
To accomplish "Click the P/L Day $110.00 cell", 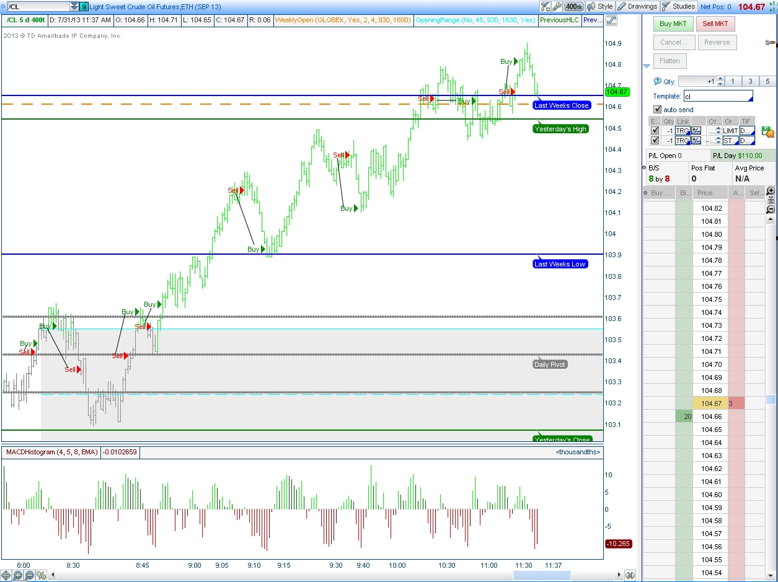I will click(743, 156).
